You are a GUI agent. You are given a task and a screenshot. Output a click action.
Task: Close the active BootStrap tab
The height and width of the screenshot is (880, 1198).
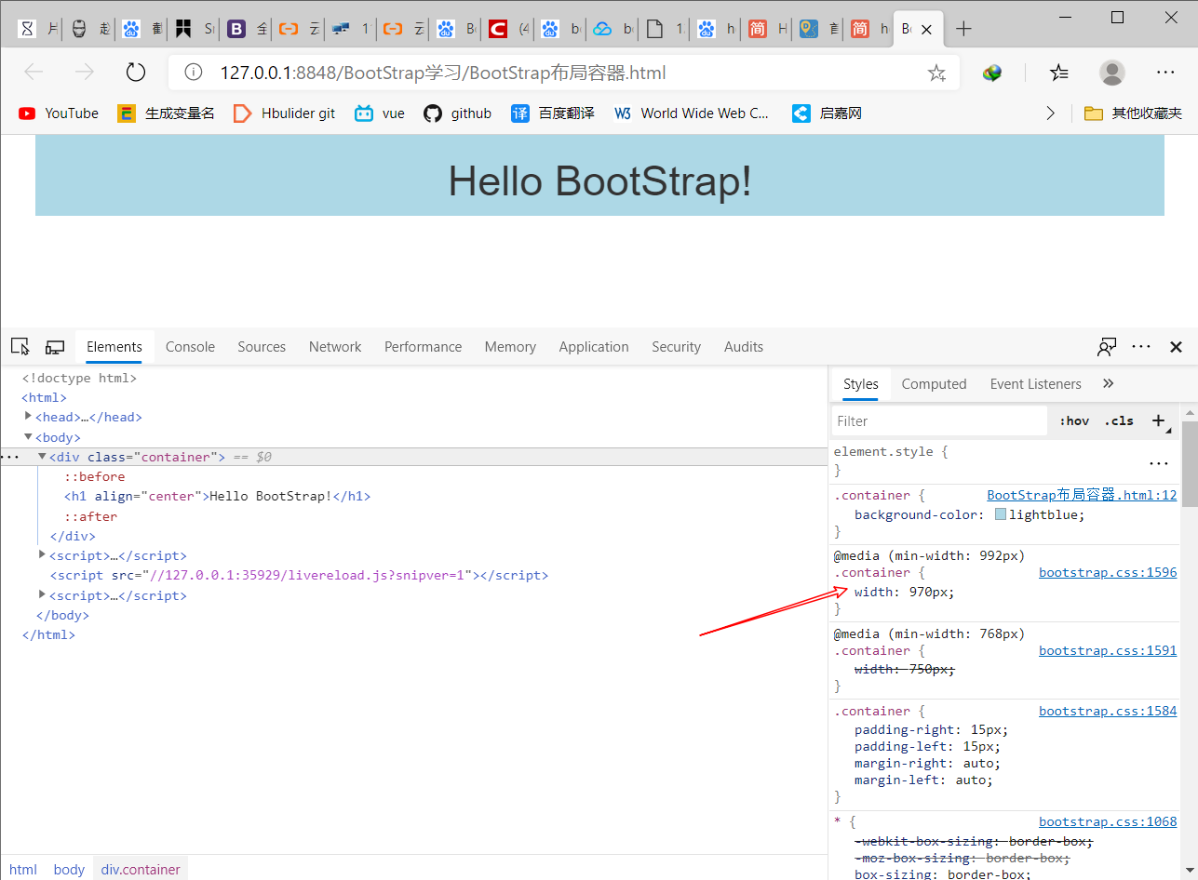(x=926, y=30)
